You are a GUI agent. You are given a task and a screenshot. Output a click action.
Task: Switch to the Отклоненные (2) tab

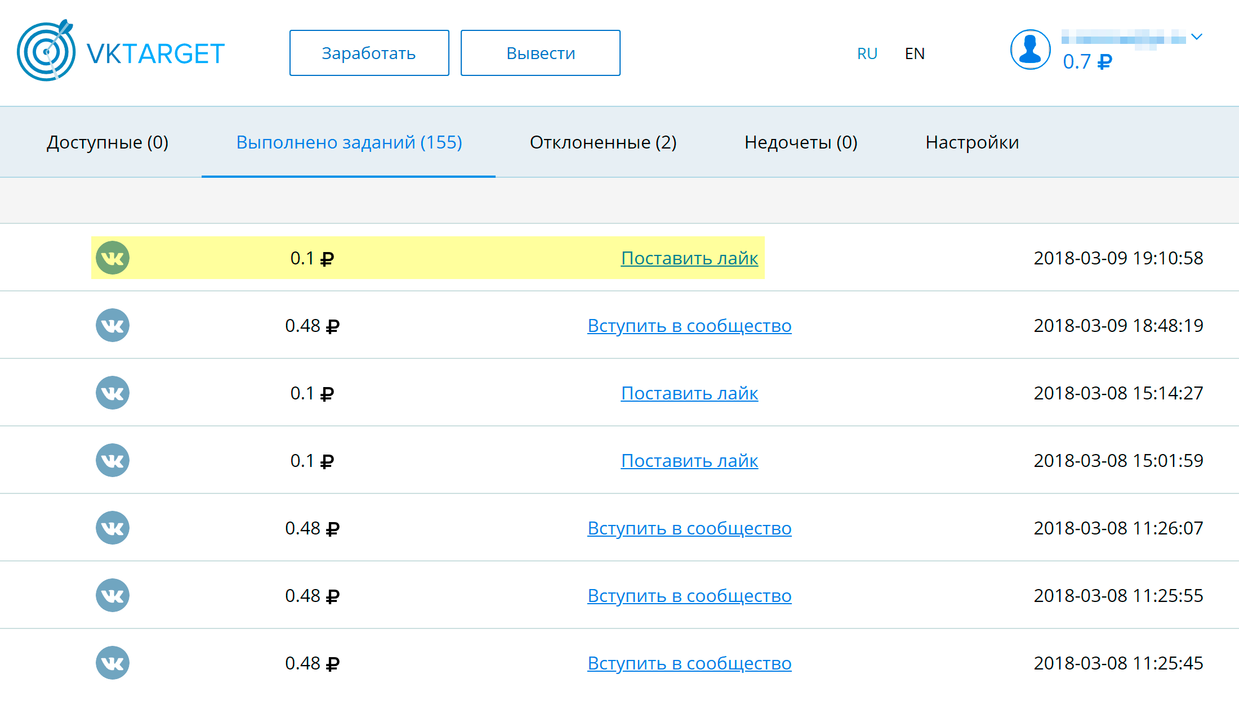tap(603, 142)
